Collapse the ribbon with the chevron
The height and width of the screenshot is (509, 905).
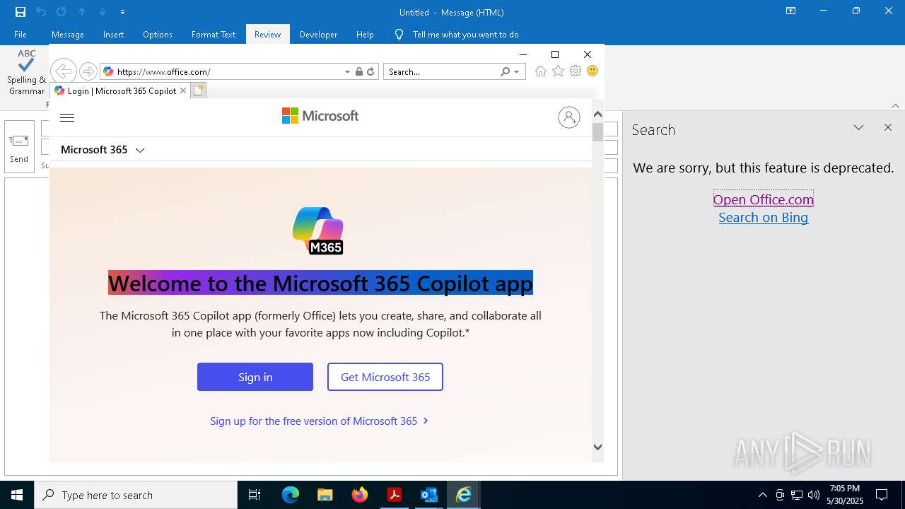[x=895, y=105]
